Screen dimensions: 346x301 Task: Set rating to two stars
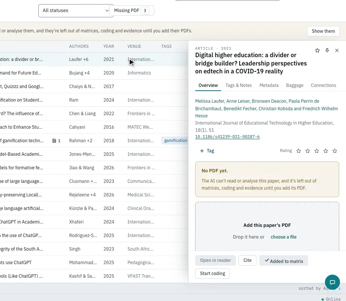tap(308, 151)
